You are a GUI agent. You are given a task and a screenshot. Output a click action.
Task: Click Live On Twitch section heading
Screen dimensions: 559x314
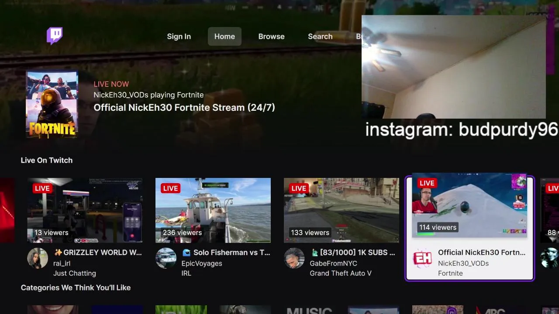pyautogui.click(x=47, y=160)
